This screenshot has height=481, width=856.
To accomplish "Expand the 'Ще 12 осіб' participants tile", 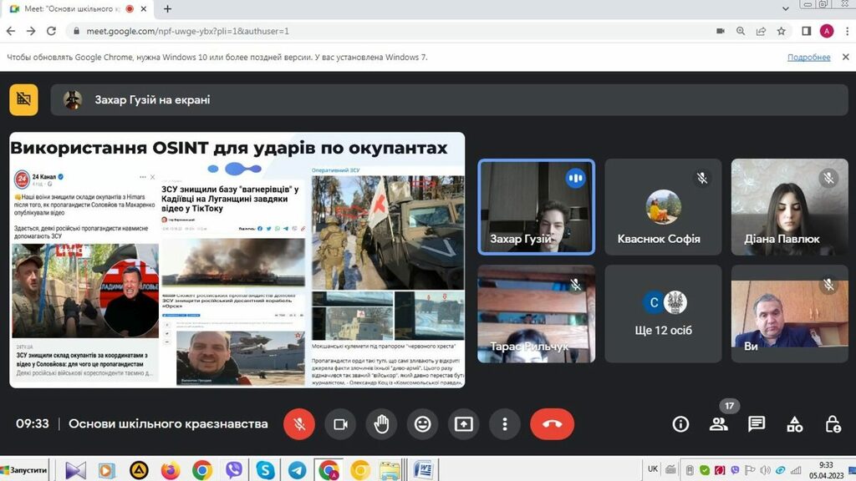I will (x=663, y=314).
